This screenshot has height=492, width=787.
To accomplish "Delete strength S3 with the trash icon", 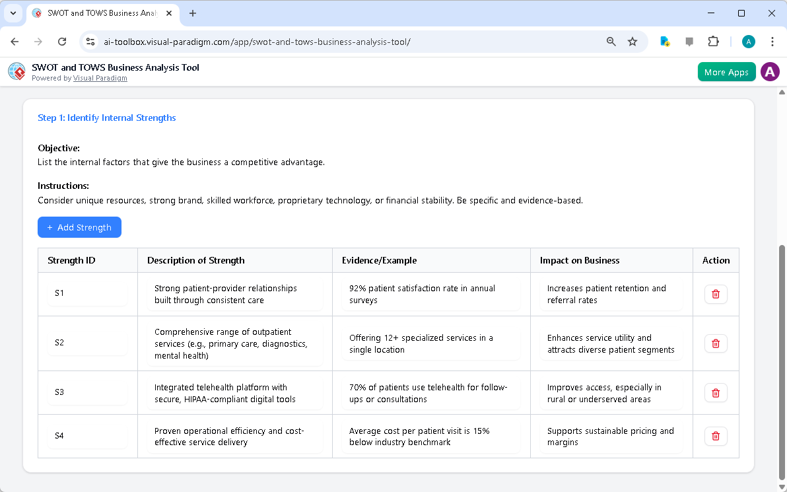I will pyautogui.click(x=715, y=392).
